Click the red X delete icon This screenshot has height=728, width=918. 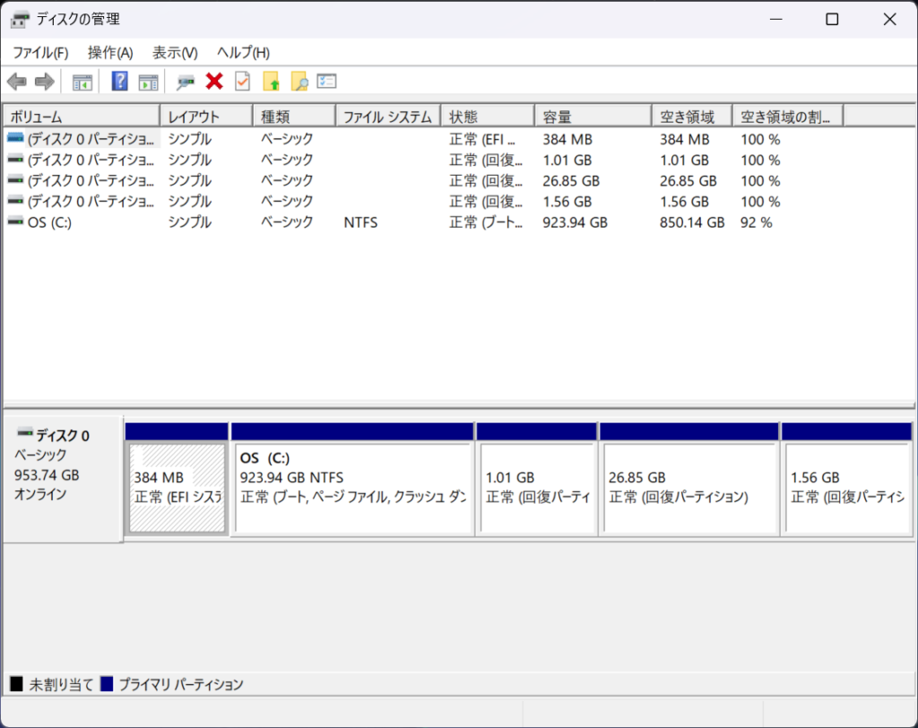(x=213, y=82)
